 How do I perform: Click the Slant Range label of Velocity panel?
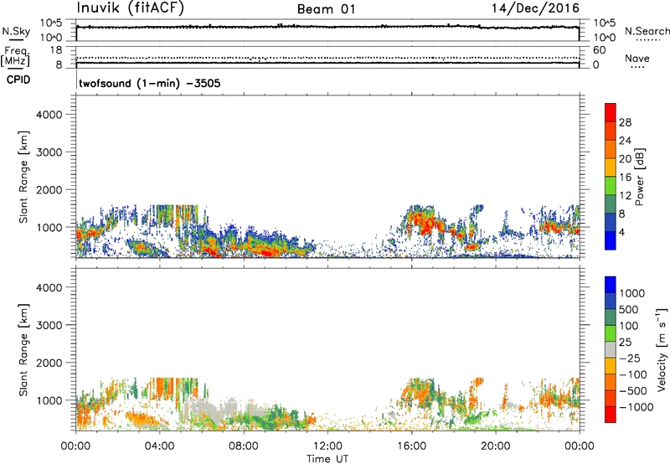point(23,349)
